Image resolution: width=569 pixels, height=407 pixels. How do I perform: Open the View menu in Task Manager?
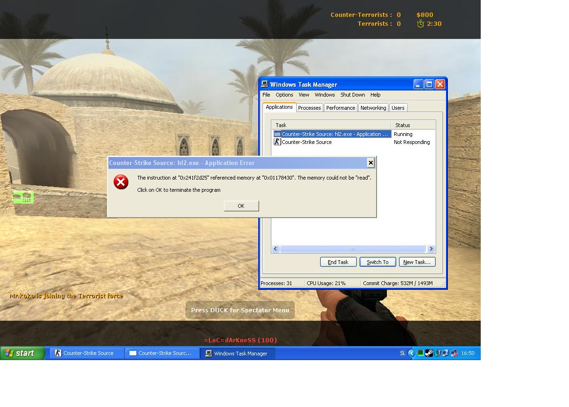[304, 95]
